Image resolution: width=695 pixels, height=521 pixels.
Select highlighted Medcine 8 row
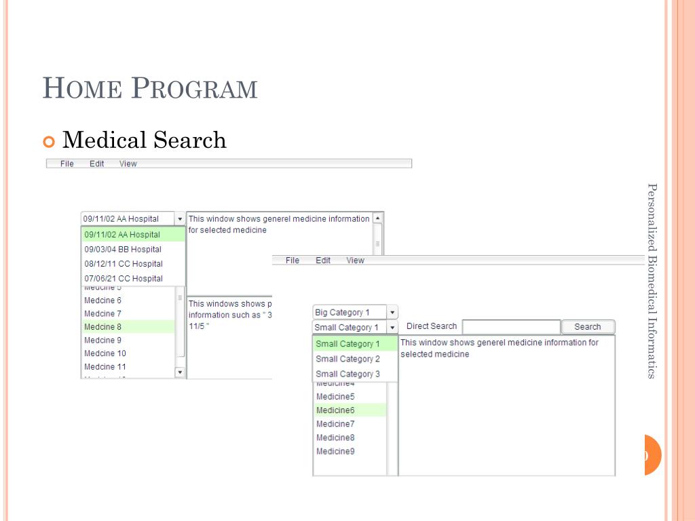pyautogui.click(x=128, y=326)
